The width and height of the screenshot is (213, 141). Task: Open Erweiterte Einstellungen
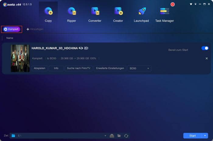(x=110, y=68)
